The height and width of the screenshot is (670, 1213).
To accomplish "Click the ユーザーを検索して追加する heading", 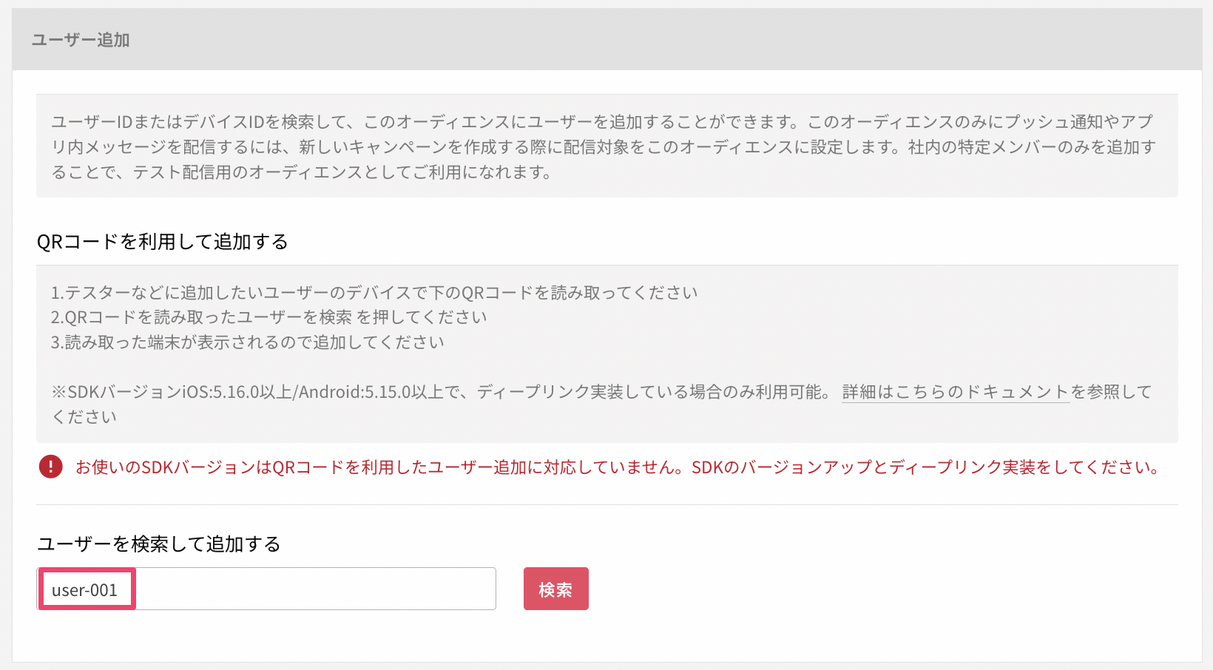I will pyautogui.click(x=159, y=544).
